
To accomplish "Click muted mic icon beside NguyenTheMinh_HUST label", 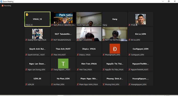I will tap(129, 70).
